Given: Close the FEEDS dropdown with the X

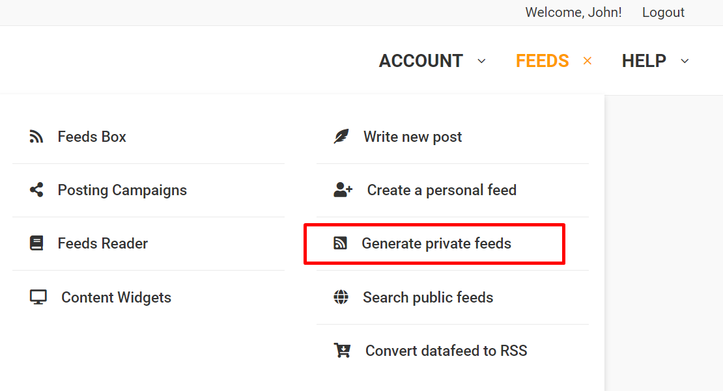Looking at the screenshot, I should [x=588, y=61].
